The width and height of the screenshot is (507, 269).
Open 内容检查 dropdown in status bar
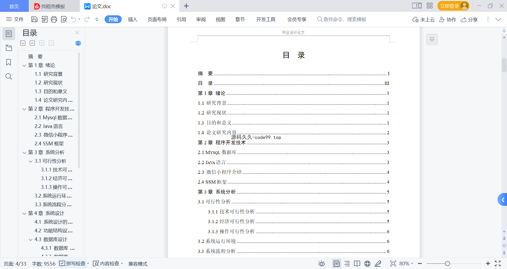(x=122, y=263)
